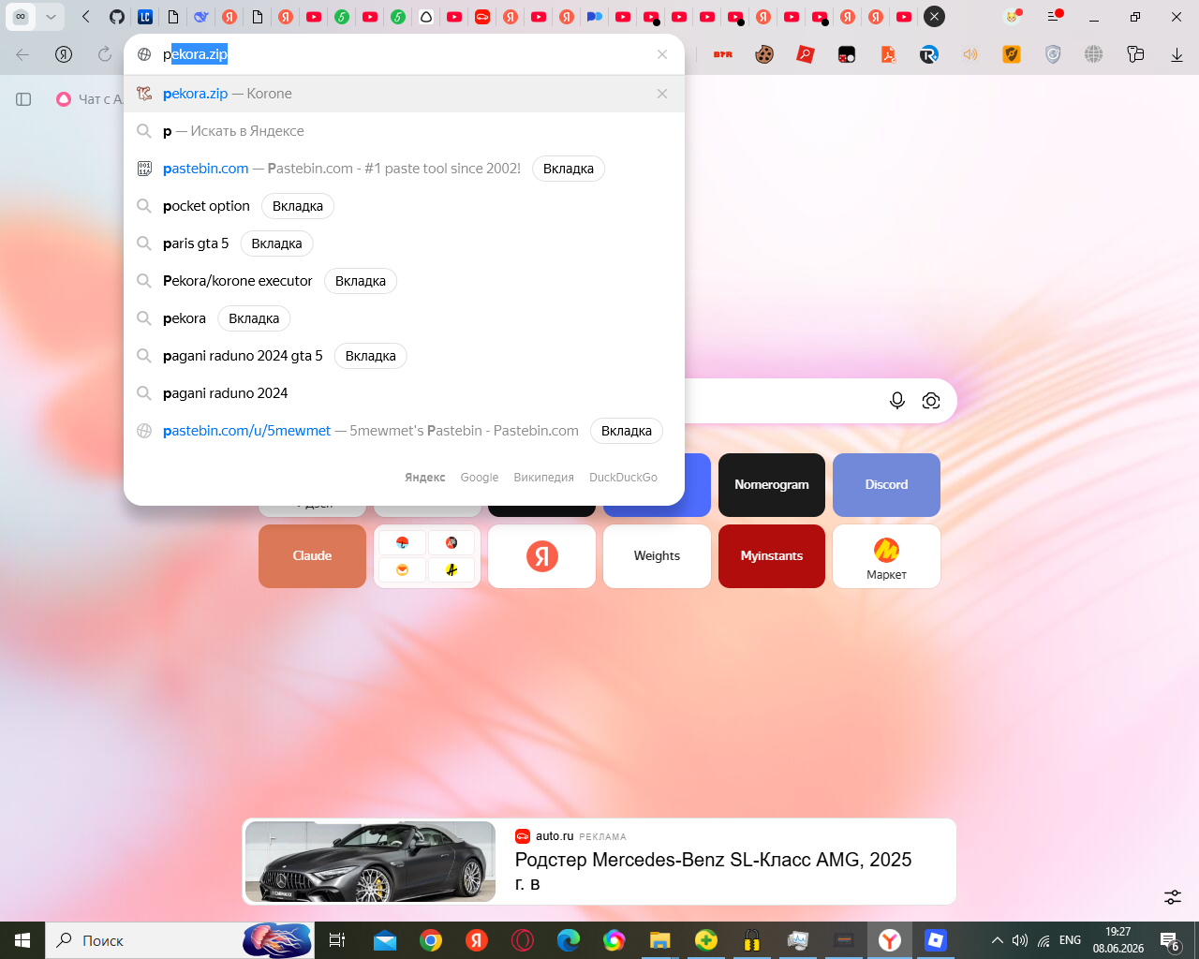Viewport: 1199px width, 959px height.
Task: Open the browser main menu
Action: [x=1054, y=17]
